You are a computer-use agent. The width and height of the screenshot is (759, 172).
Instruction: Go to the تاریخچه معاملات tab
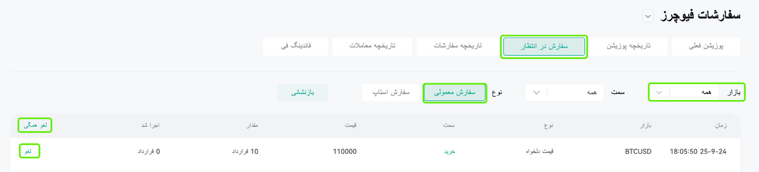coord(372,46)
